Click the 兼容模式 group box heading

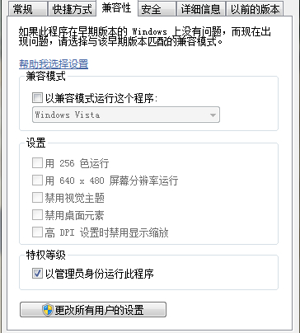click(x=46, y=76)
